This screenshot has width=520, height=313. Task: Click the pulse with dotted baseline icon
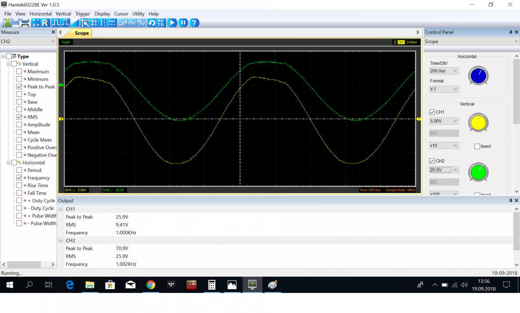pos(65,23)
